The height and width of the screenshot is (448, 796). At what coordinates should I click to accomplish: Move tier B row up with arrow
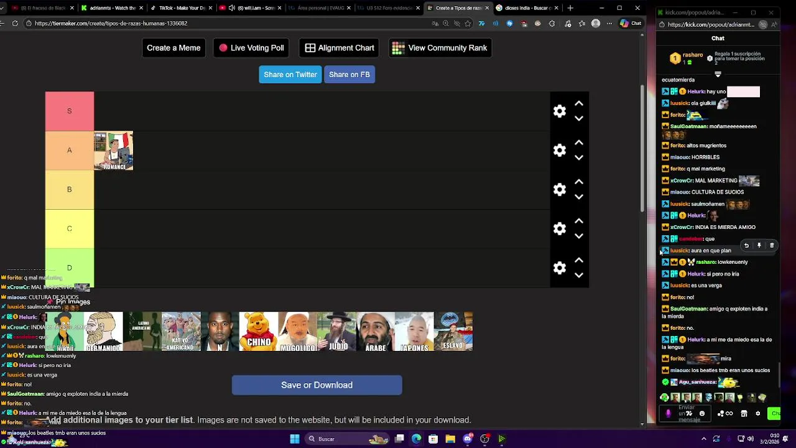click(x=579, y=182)
